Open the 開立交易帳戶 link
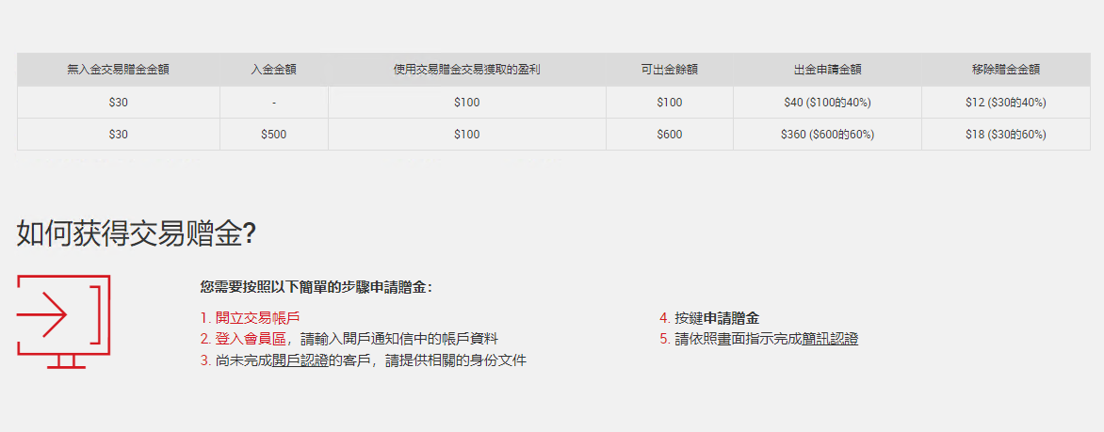Viewport: 1104px width, 432px height. [262, 317]
